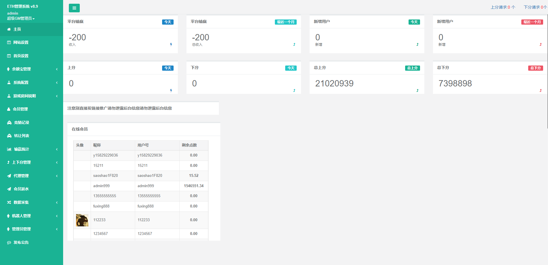Open 竞猜记录 car icon entry

point(9,122)
